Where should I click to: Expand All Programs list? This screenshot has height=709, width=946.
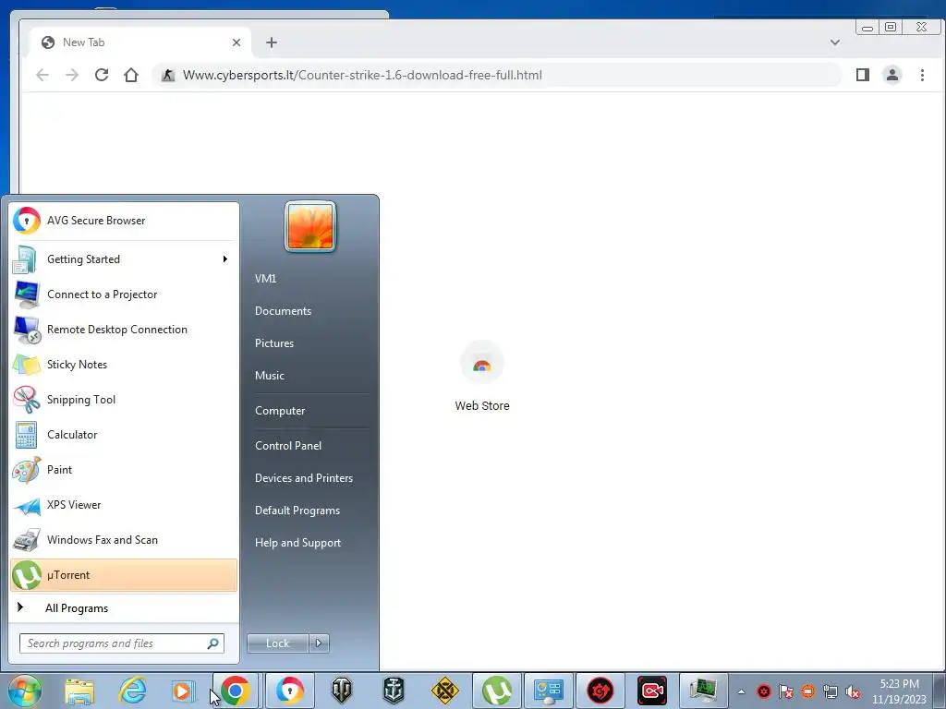(124, 607)
